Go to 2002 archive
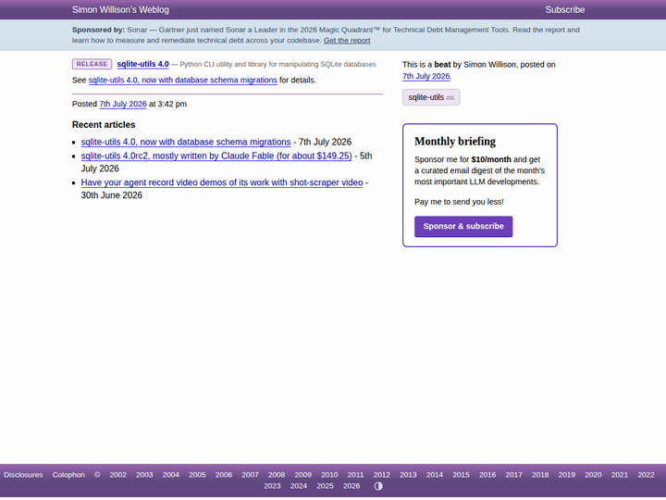This screenshot has height=500, width=666. (117, 475)
